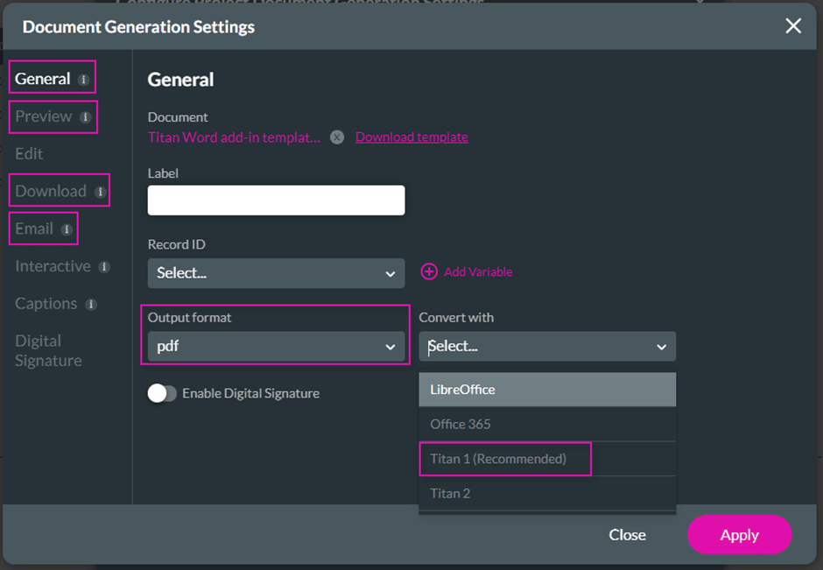Viewport: 823px width, 570px height.
Task: Click the plus icon for Add Variable
Action: pos(429,272)
